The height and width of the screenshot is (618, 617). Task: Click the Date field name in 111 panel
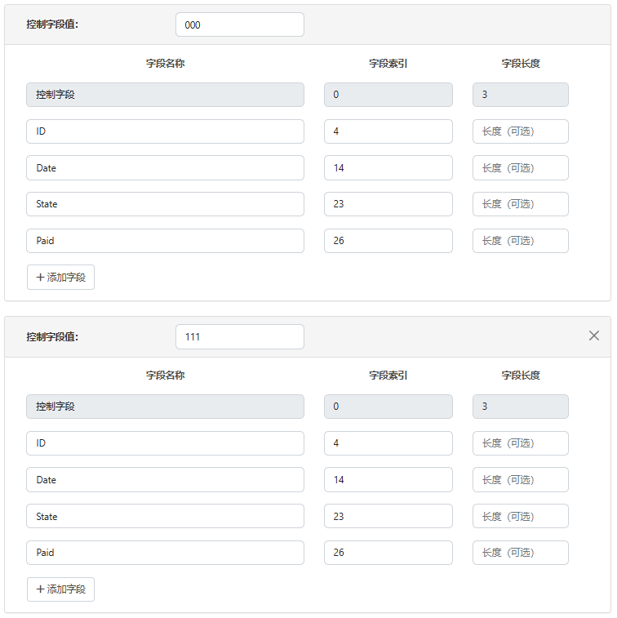(x=165, y=480)
